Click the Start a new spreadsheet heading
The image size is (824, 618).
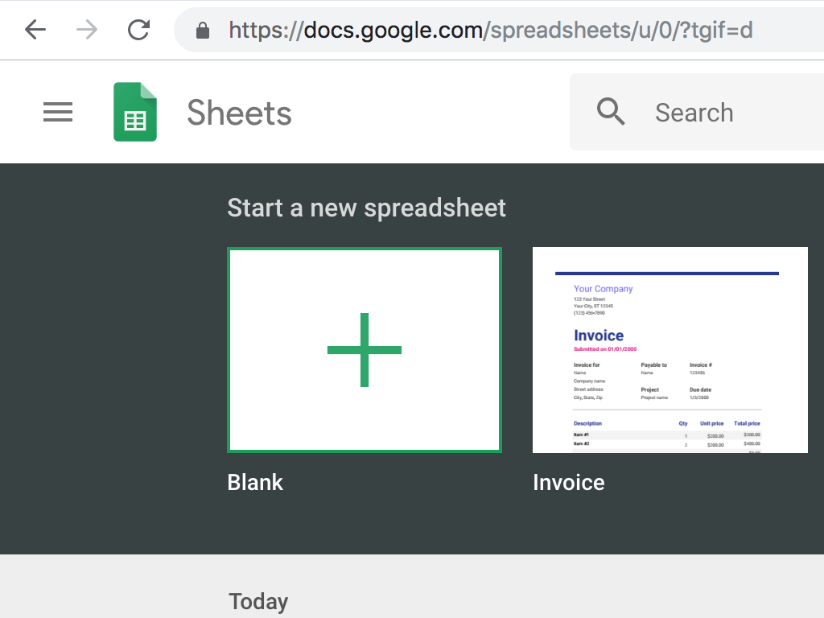(x=366, y=208)
